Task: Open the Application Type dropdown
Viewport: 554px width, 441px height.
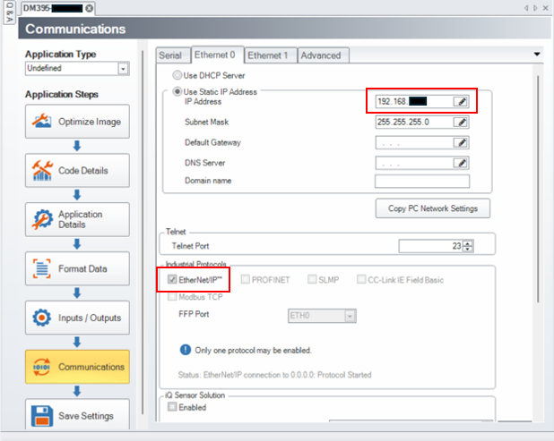Action: [x=123, y=69]
